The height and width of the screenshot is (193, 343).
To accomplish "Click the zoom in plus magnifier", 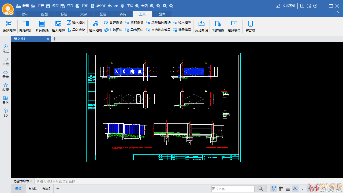I will (x=165, y=6).
